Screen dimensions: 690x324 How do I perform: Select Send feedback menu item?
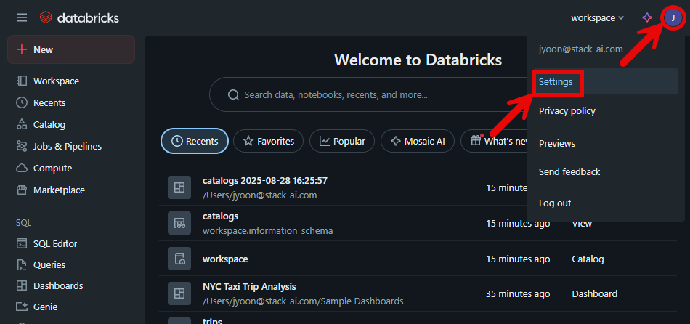569,172
